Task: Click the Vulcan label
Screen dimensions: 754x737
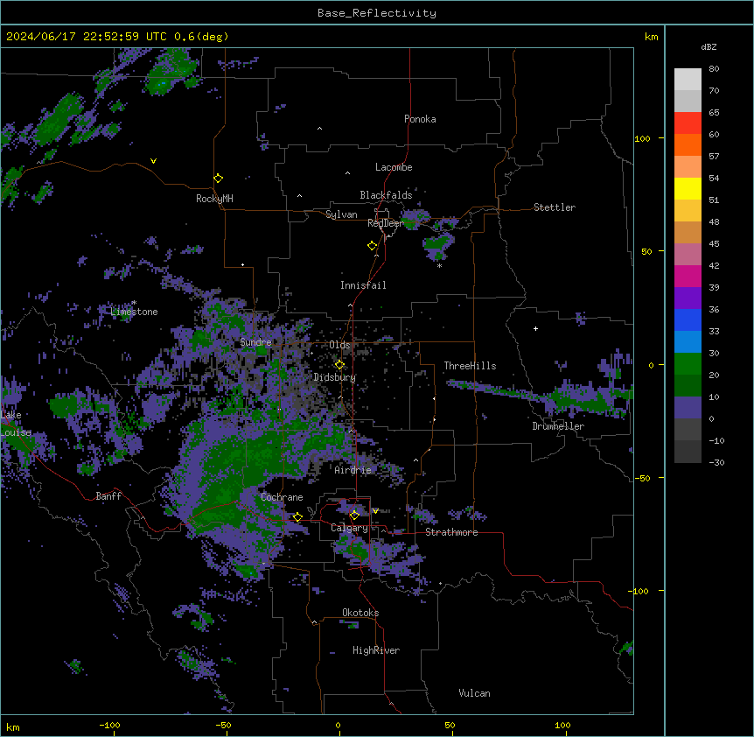Action: [474, 693]
